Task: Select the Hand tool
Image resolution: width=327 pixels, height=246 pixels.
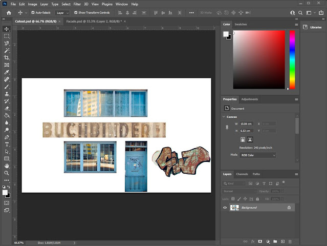Action: coord(7,166)
